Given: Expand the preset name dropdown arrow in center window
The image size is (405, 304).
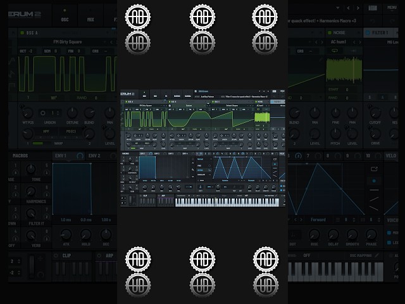Looking at the screenshot, I should (x=259, y=91).
